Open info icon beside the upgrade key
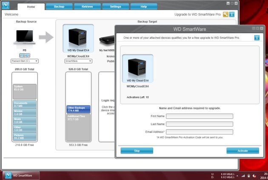 [232, 14]
